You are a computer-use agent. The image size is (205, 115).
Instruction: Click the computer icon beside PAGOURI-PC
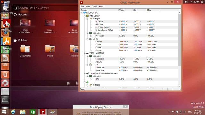[x=84, y=13]
